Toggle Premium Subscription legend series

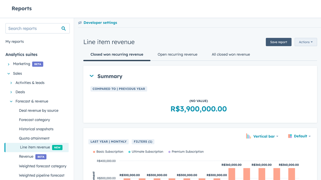point(186,152)
